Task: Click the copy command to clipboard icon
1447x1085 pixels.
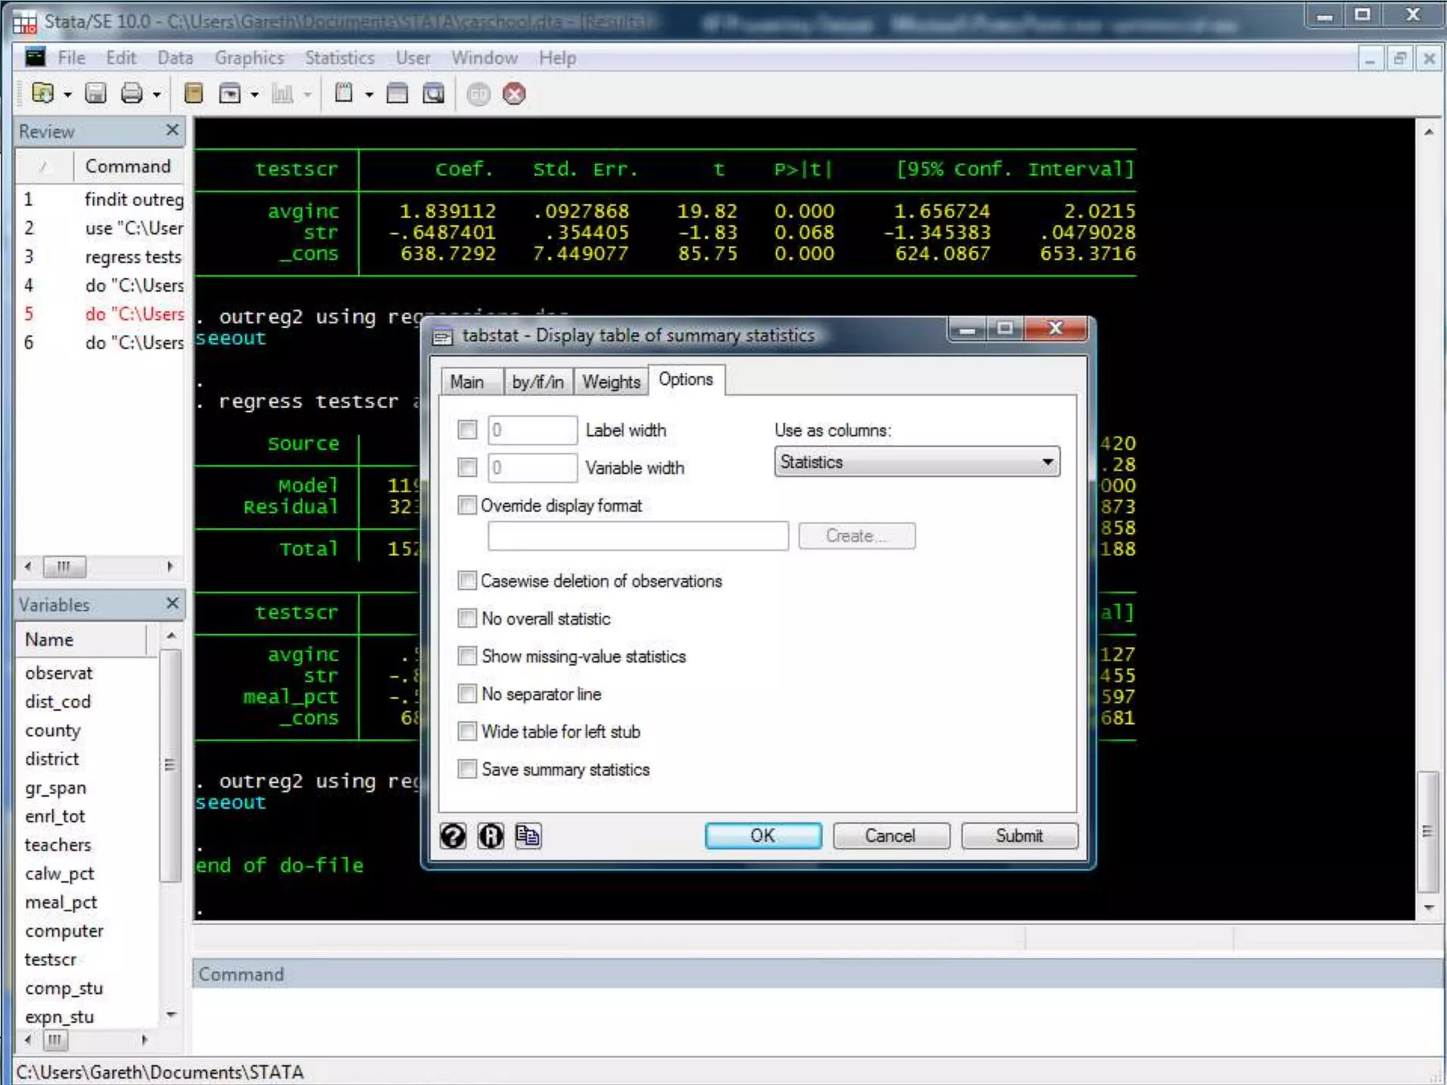Action: pyautogui.click(x=528, y=836)
